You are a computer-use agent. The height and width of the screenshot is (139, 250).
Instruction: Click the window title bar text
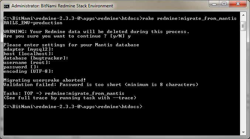[x=62, y=6]
